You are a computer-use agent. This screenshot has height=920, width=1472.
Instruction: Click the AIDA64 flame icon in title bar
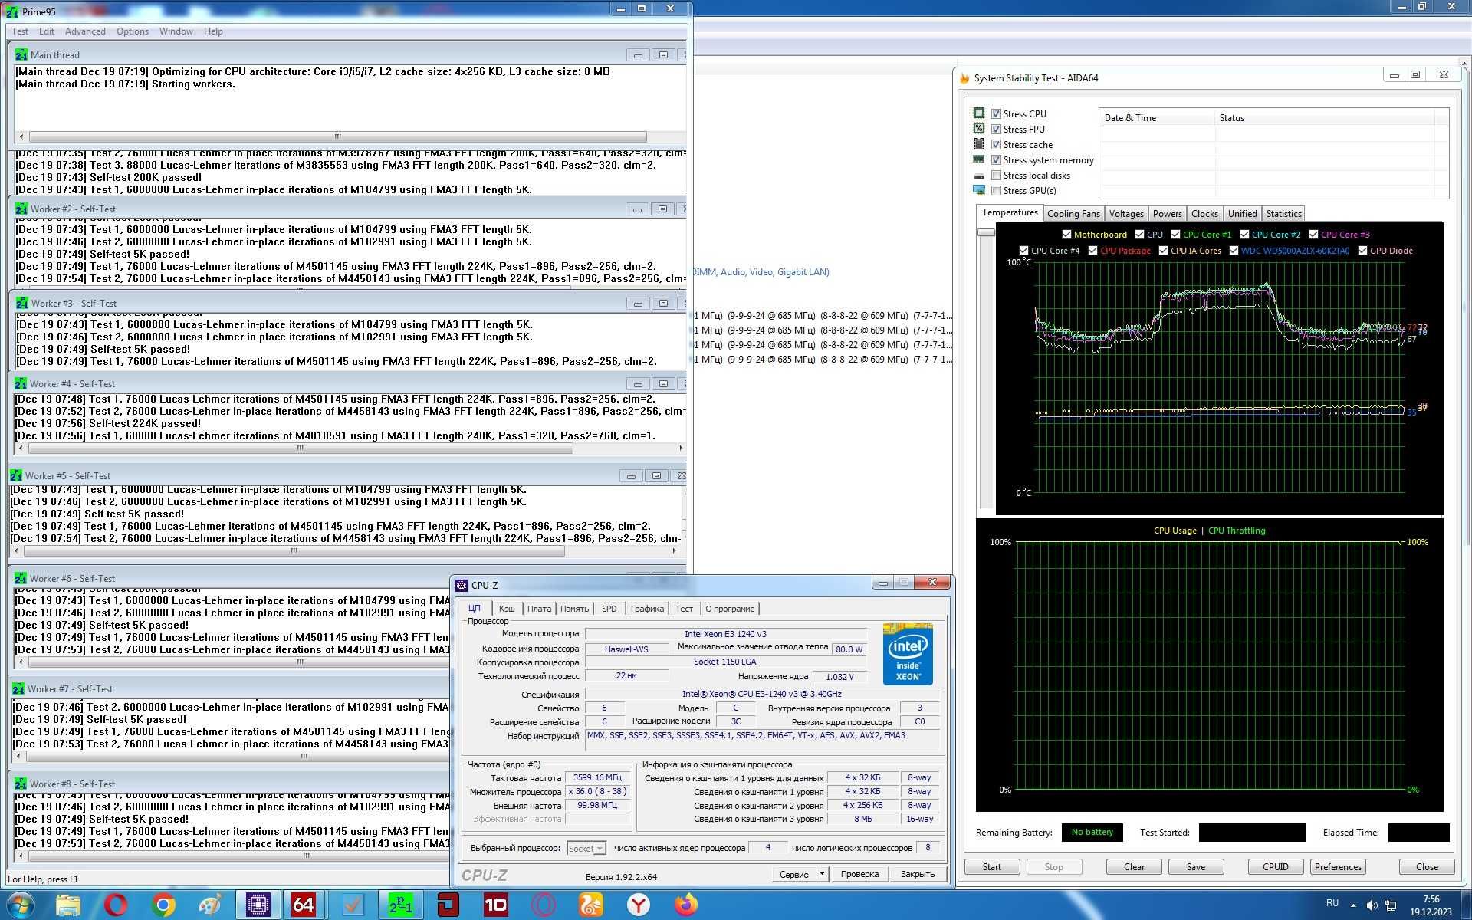tap(965, 78)
